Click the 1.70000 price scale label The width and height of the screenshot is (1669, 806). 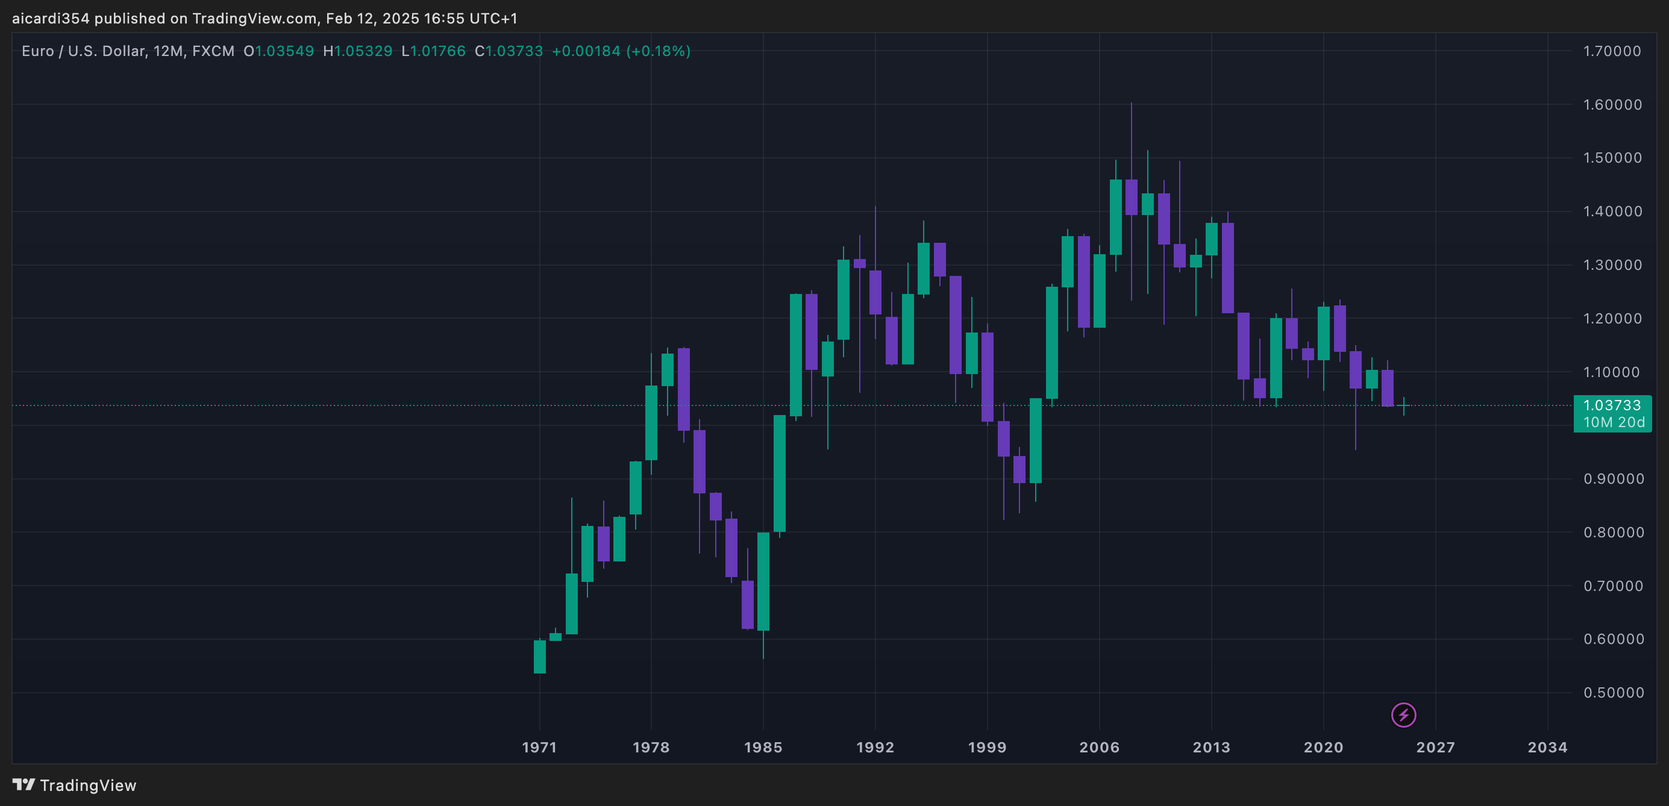pos(1612,51)
